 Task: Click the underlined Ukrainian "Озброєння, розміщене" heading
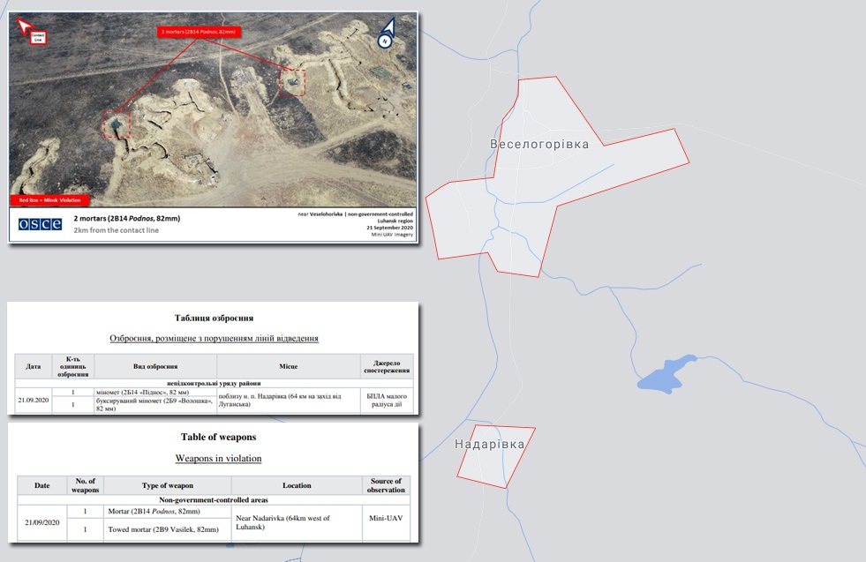214,338
